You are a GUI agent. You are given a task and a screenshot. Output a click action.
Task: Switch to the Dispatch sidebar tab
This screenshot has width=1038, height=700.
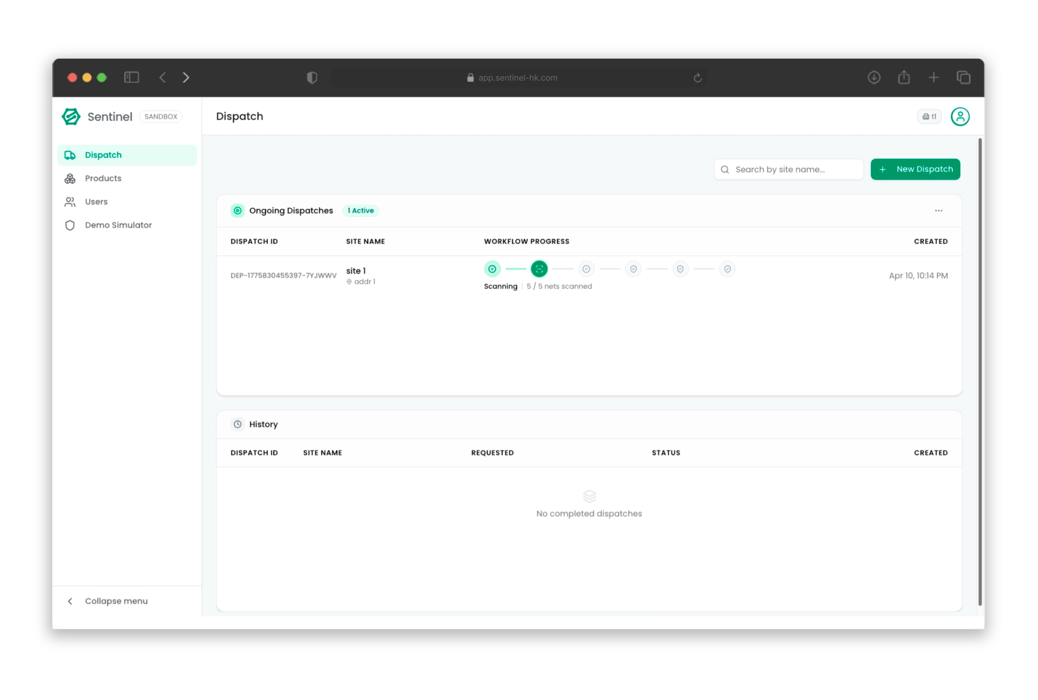coord(103,155)
